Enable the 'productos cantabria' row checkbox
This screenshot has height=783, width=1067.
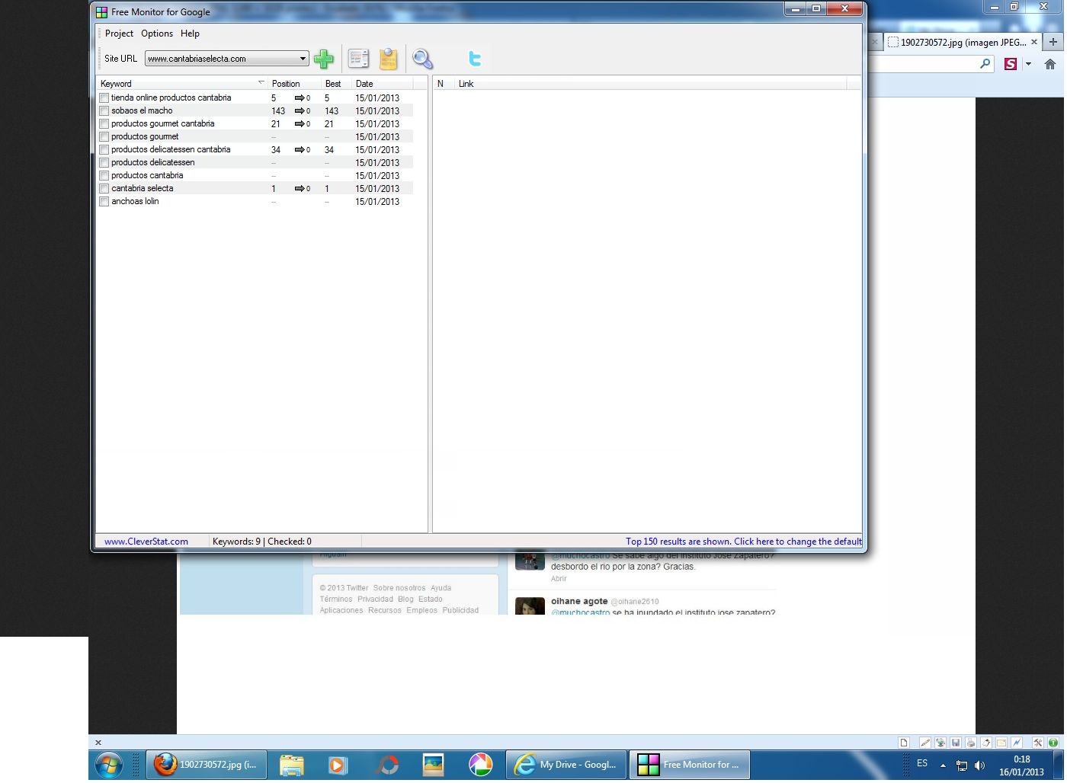[x=104, y=175]
